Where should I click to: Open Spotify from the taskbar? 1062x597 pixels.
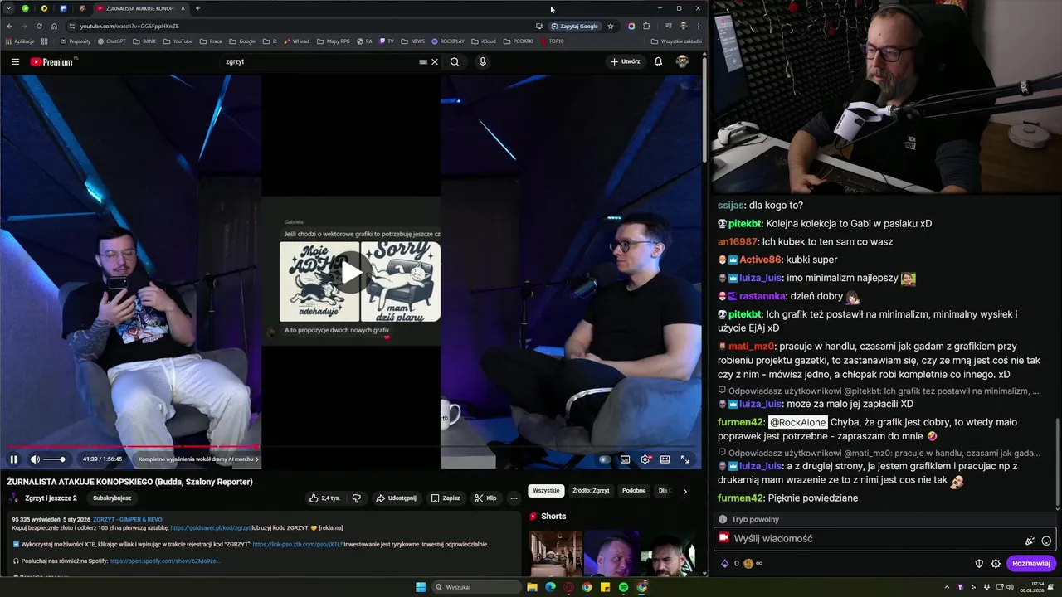point(623,587)
